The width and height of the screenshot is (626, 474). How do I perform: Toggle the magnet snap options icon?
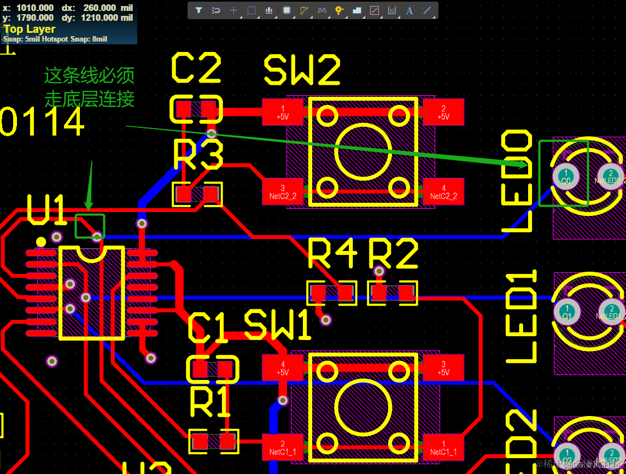tap(216, 10)
